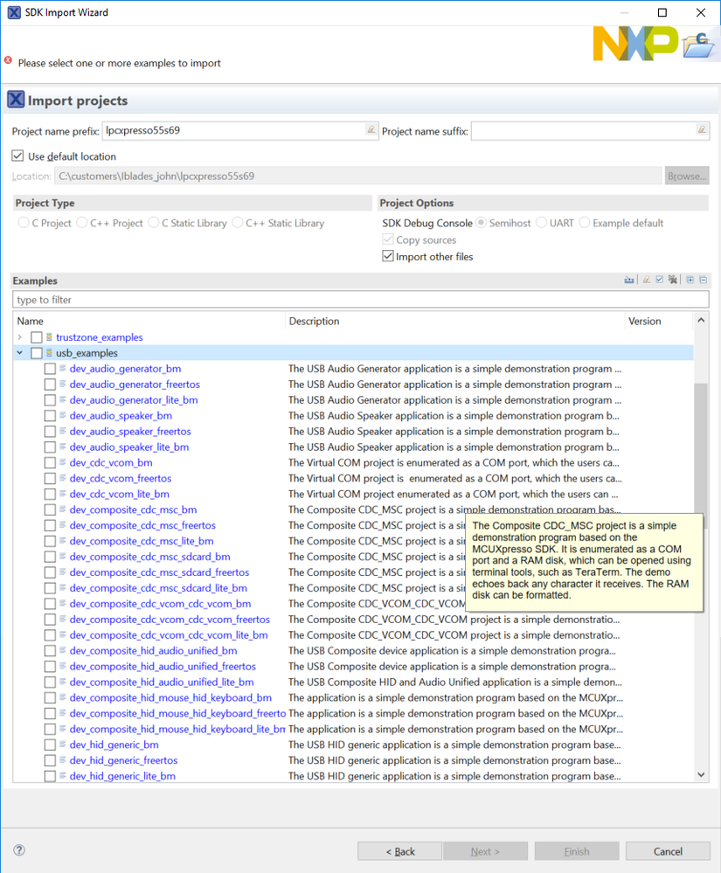This screenshot has width=721, height=873.
Task: Click the eraser icon in Project name prefix field
Action: click(x=371, y=129)
